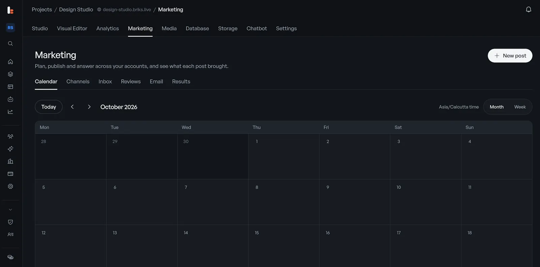The width and height of the screenshot is (540, 267).
Task: Open the user list icon in sidebar
Action: coord(10,234)
